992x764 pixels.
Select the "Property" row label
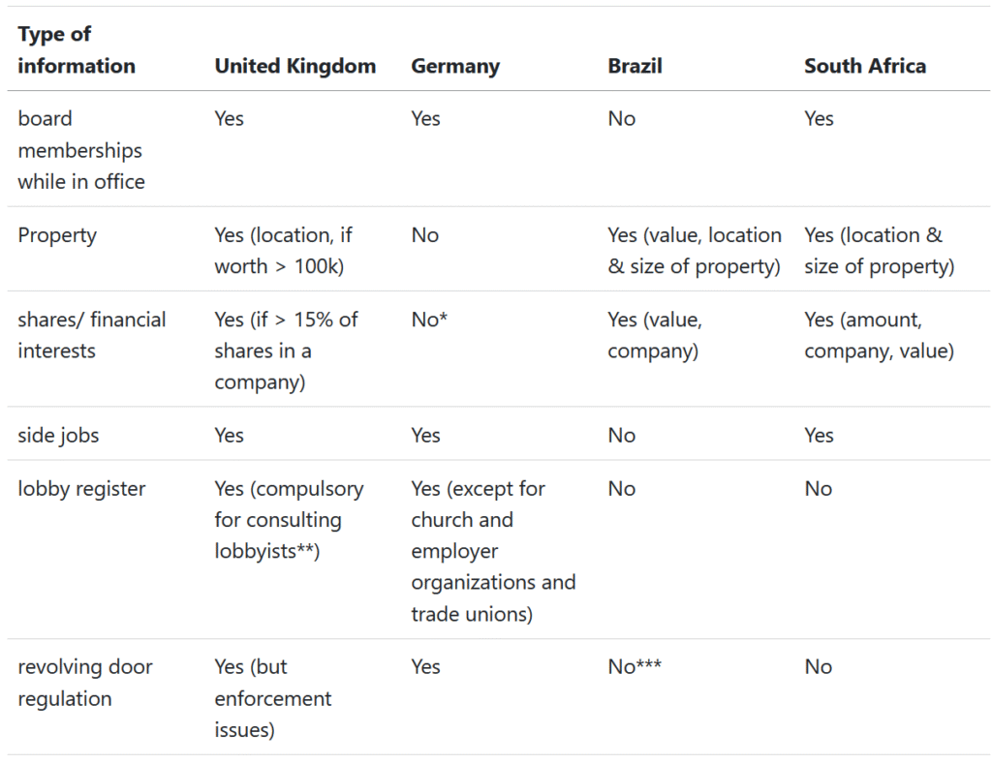pyautogui.click(x=57, y=235)
